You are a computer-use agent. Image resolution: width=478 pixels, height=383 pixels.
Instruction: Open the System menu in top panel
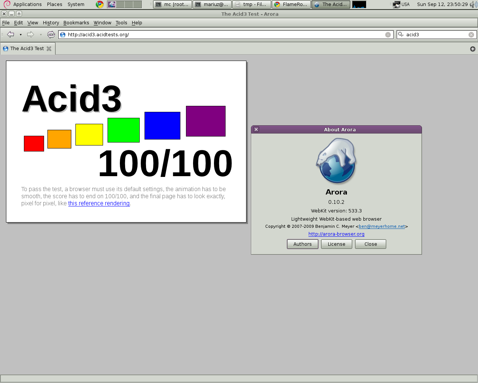coord(76,4)
